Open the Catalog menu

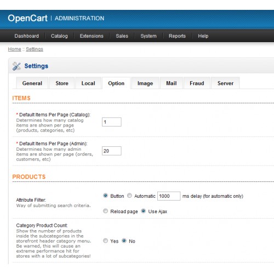coord(59,36)
